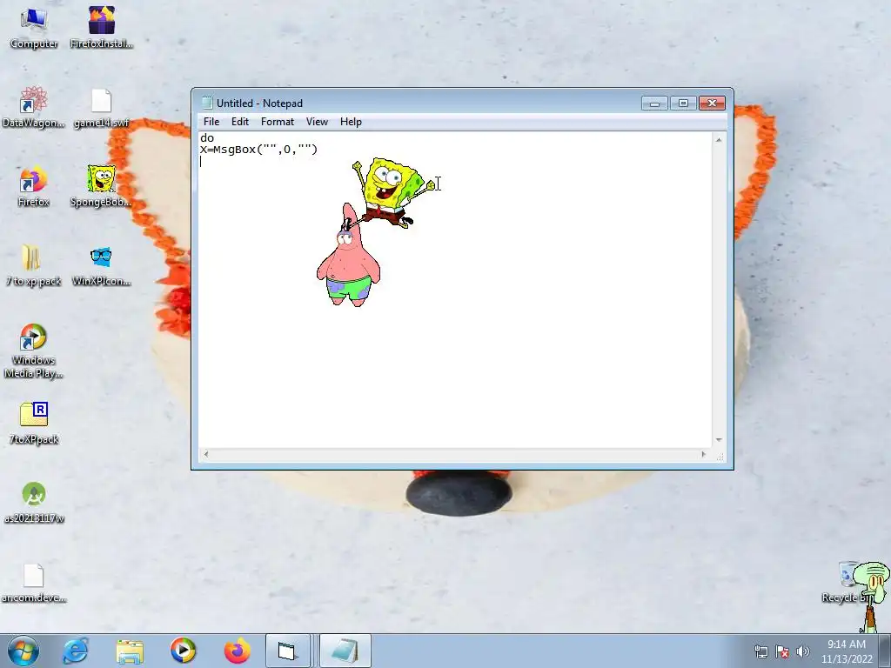Select the Firefox desktop shortcut
The width and height of the screenshot is (891, 668).
point(34,187)
